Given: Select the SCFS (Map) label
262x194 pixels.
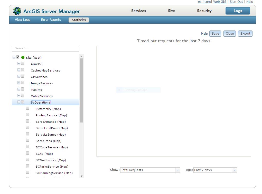Looking at the screenshot, I should [x=44, y=154].
